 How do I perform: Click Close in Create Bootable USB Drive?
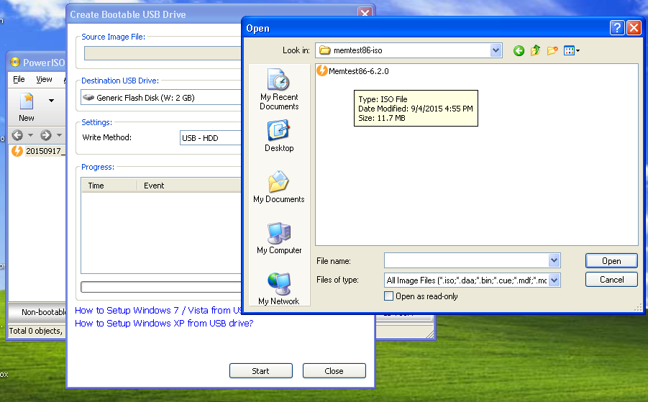pos(334,370)
